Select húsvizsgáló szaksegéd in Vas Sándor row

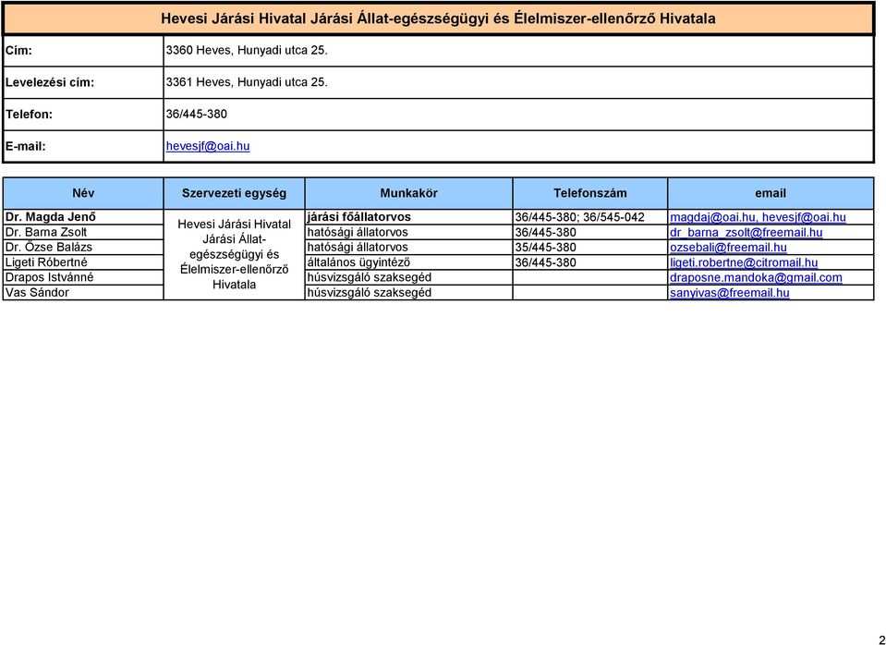369,292
